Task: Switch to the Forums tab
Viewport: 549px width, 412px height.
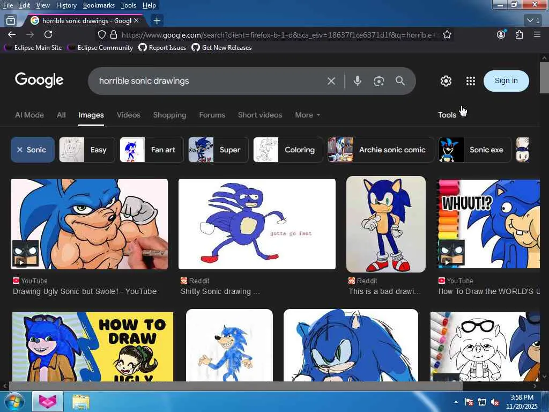Action: coord(212,115)
